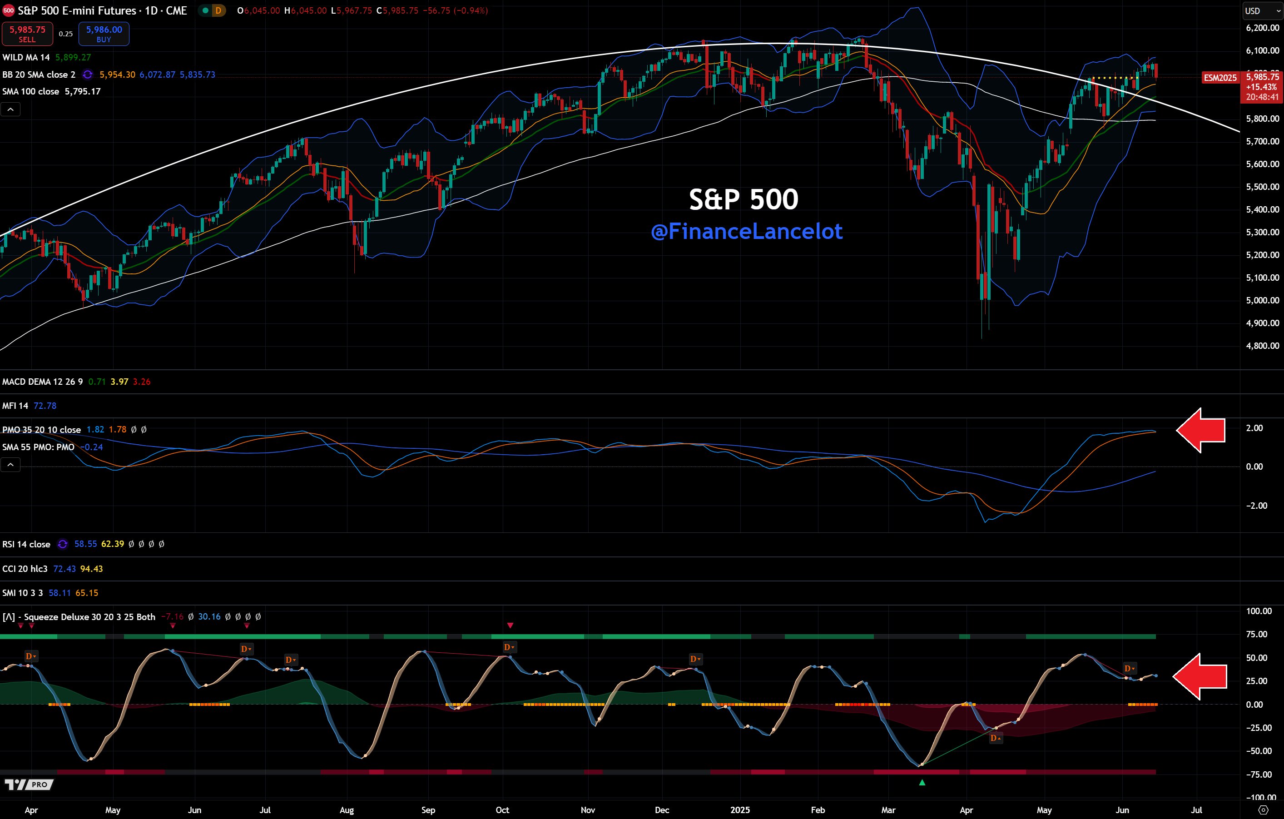Click the 2025 label on time axis
This screenshot has height=819, width=1284.
739,810
